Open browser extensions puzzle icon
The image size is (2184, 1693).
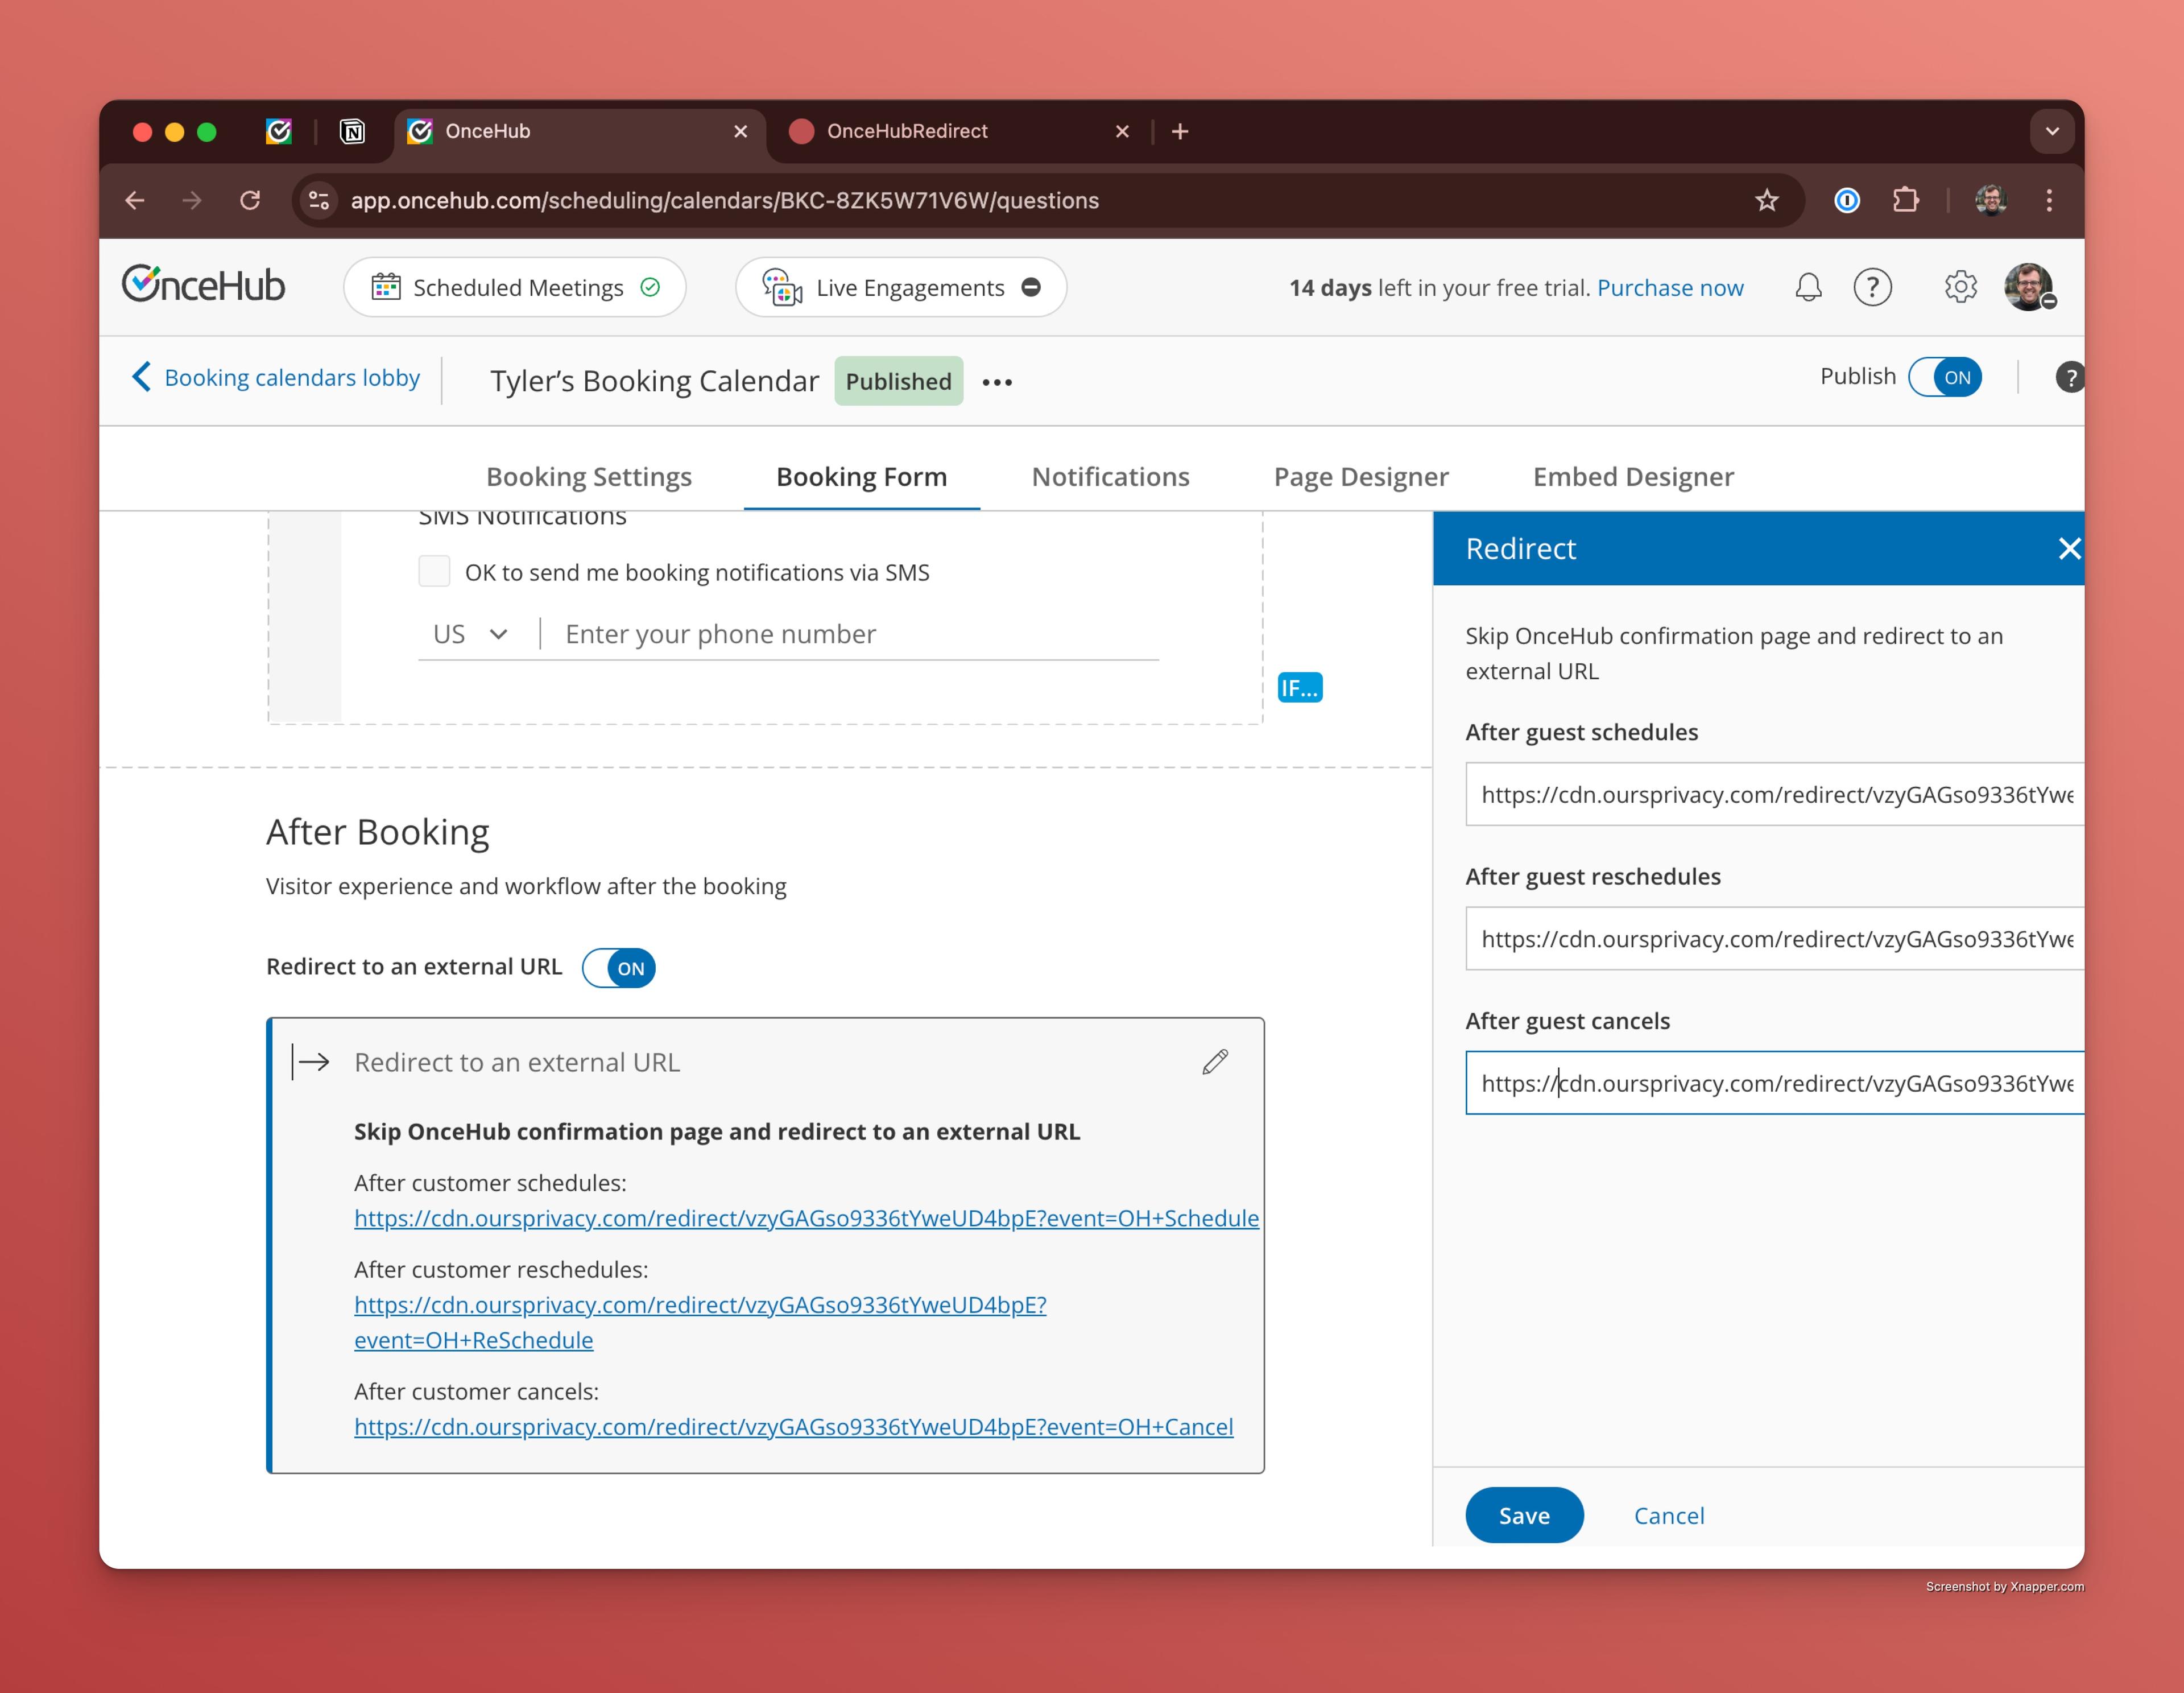pyautogui.click(x=1906, y=200)
